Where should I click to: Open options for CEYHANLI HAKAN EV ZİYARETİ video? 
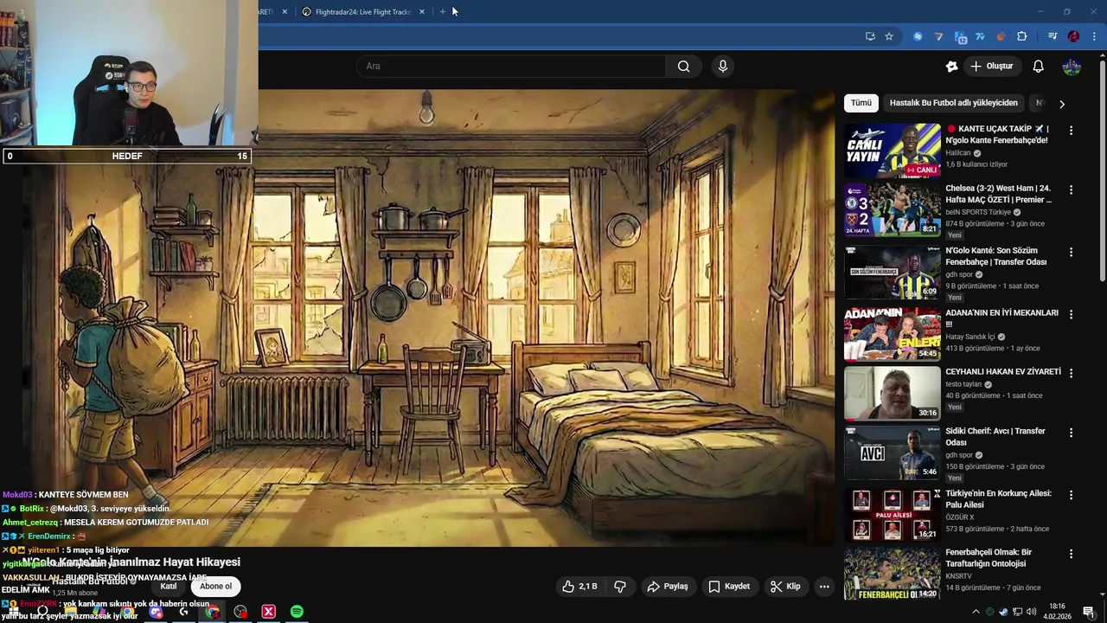(1071, 373)
